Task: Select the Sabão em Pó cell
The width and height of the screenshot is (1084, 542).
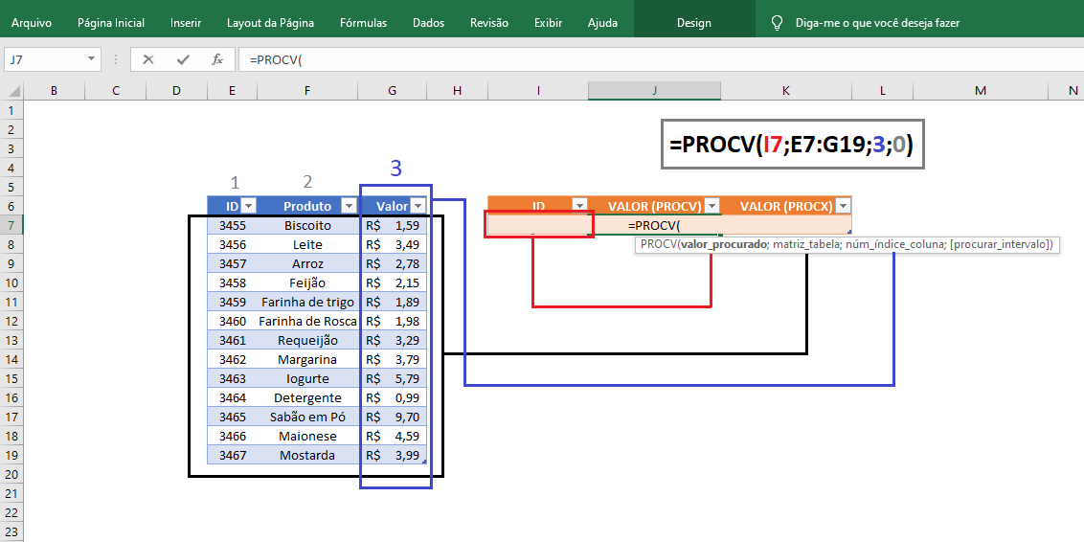Action: coord(307,417)
